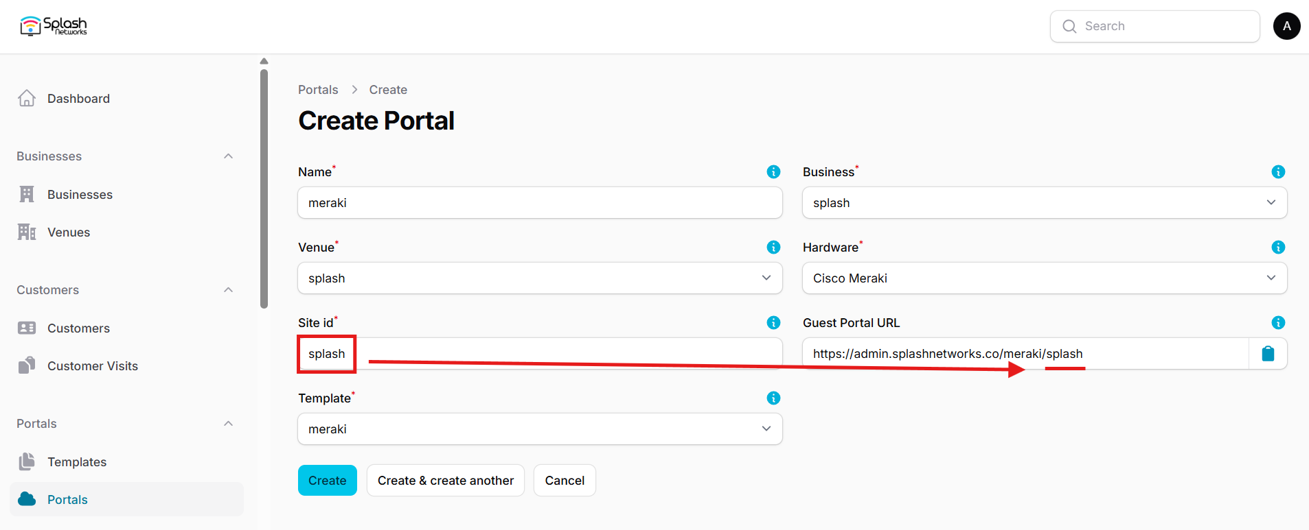Click the Businesses building icon

pyautogui.click(x=27, y=194)
